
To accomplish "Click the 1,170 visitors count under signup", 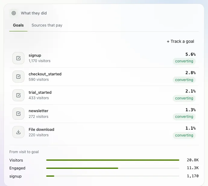I will 39,61.
